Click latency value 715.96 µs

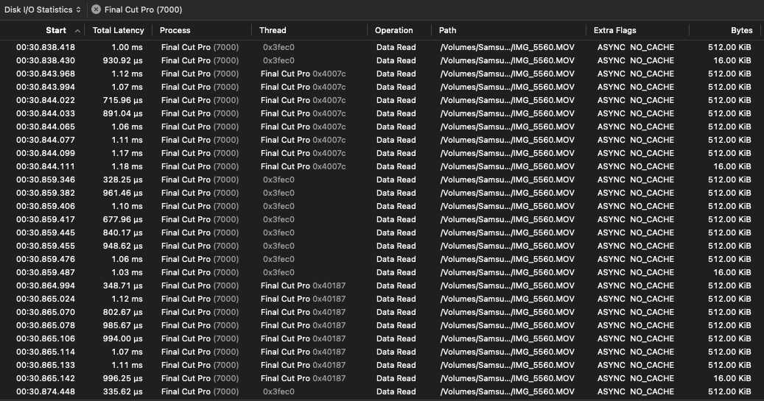click(123, 100)
